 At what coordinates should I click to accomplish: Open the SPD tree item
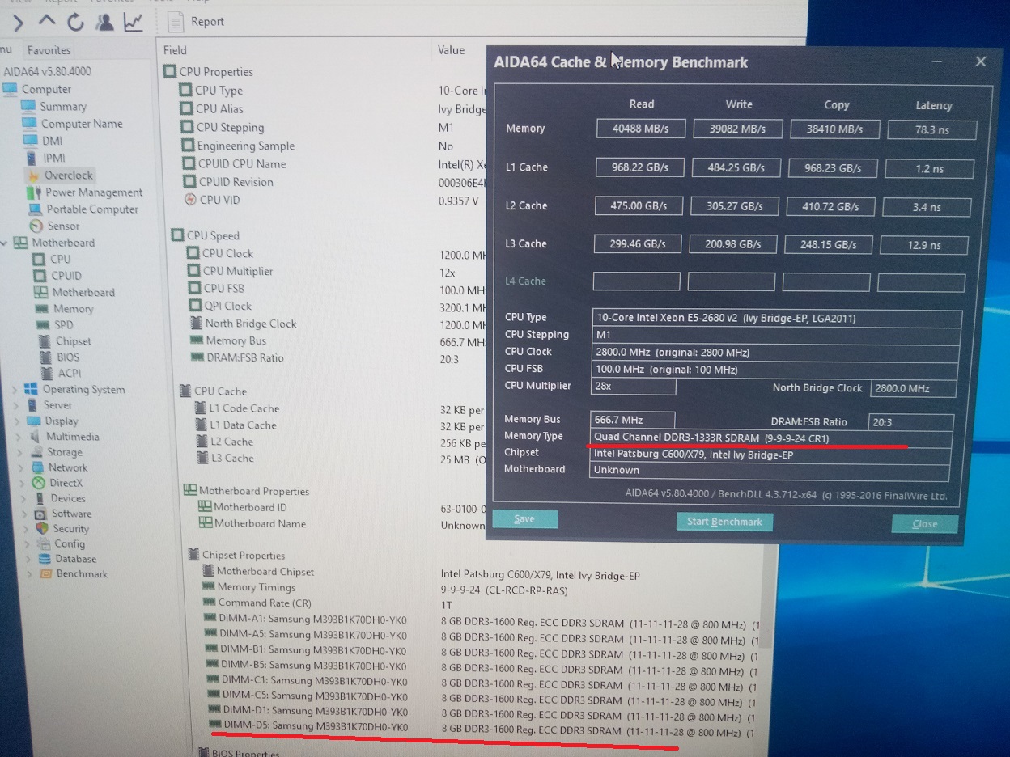(x=64, y=325)
